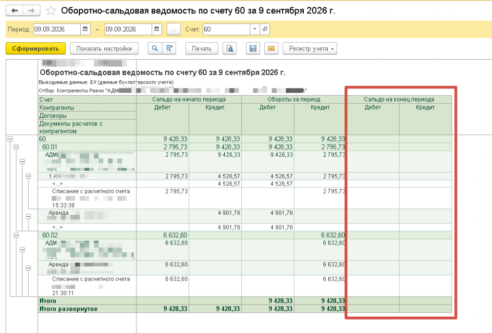Image resolution: width=492 pixels, height=333 pixels.
Task: Open the calendar for the period end date
Action: tap(157, 29)
